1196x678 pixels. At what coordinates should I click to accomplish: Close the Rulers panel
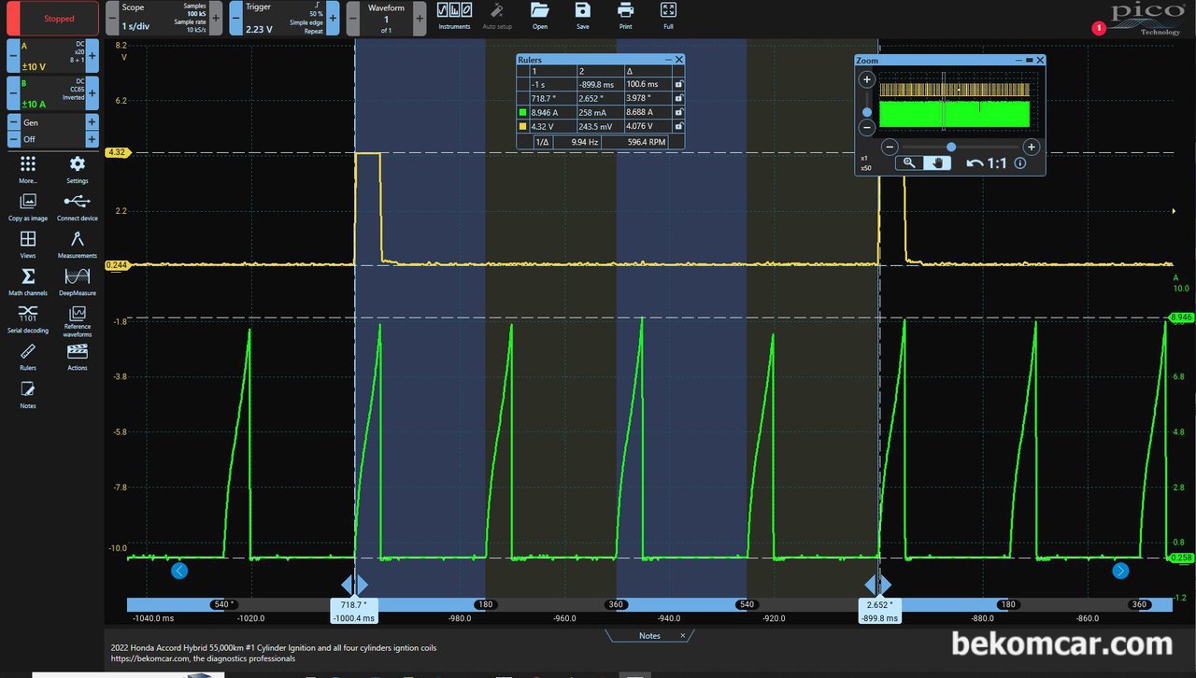point(679,60)
